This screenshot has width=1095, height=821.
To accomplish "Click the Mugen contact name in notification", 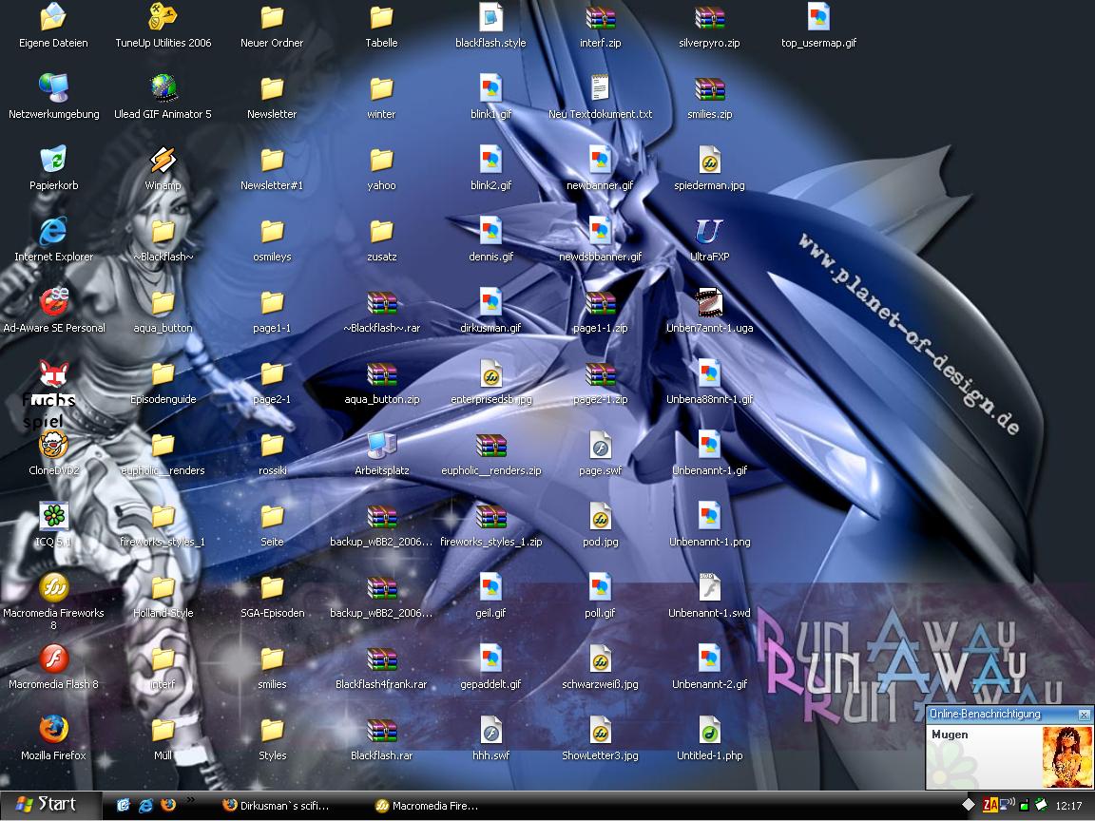I will (950, 735).
